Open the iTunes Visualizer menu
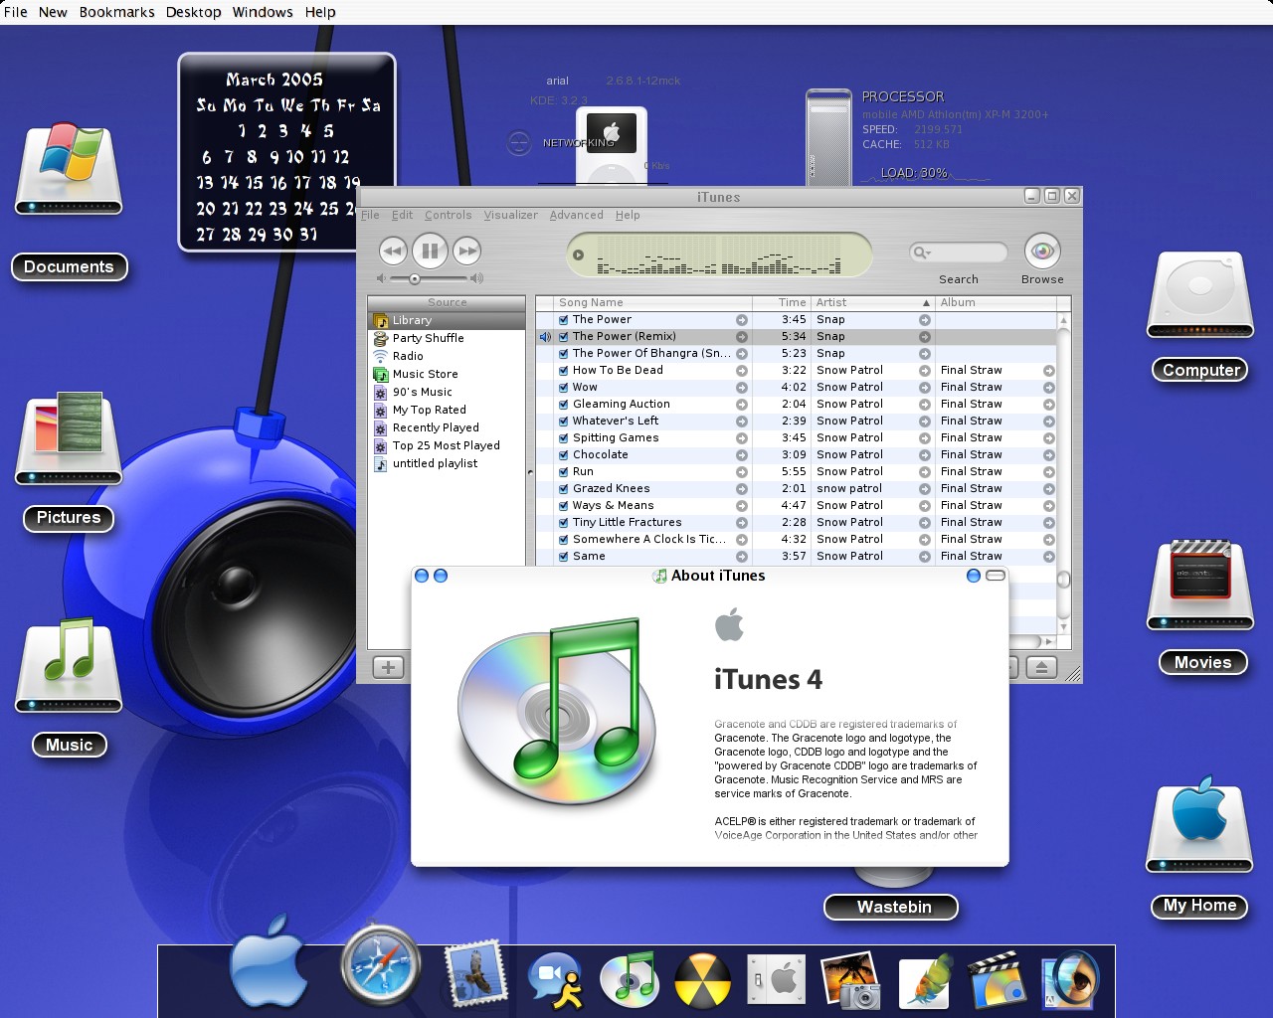 510,215
